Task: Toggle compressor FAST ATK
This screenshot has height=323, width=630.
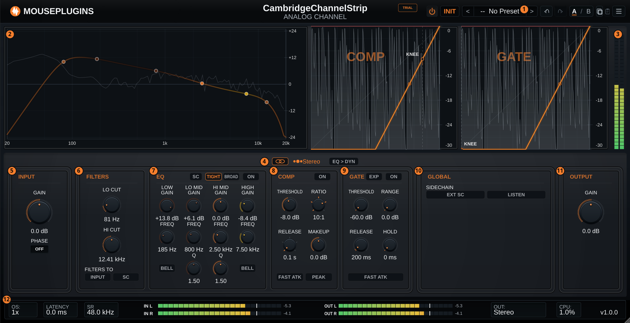Action: [290, 277]
